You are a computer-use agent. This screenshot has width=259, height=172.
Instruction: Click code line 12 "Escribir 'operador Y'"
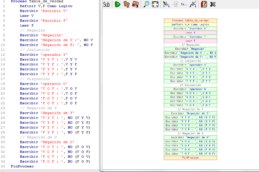tap(44, 55)
